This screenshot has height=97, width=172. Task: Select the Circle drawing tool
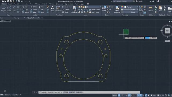click(x=9, y=9)
